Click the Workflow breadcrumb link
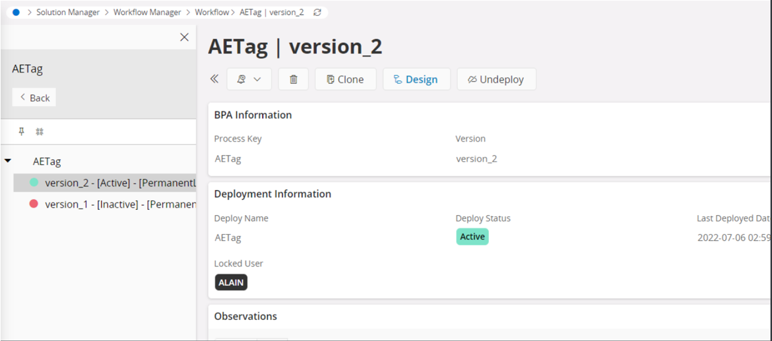 (212, 13)
